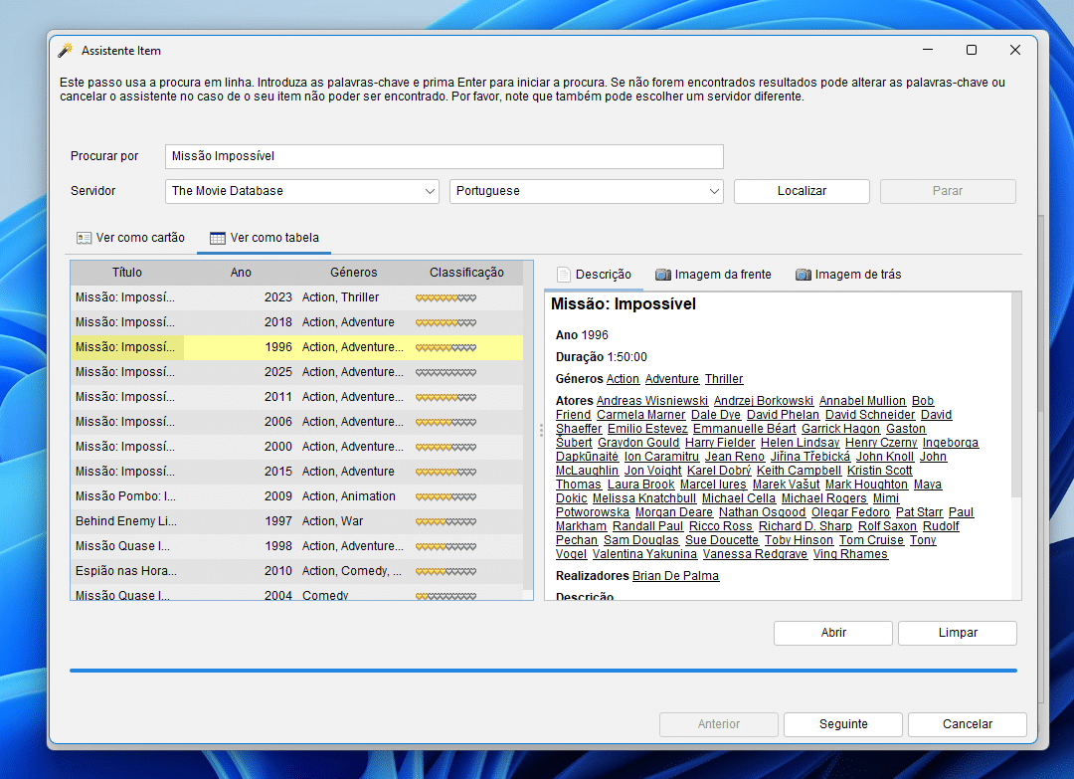
Task: Select the Missão Pombo 2009 row
Action: 296,496
